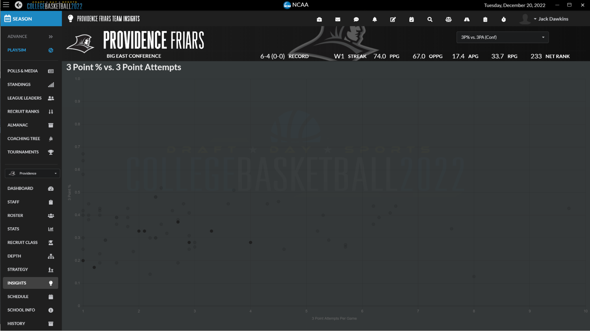Open Staff page
The image size is (590, 331).
pos(30,202)
